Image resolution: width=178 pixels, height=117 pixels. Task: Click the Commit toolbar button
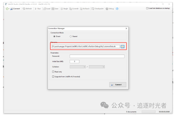(74, 9)
